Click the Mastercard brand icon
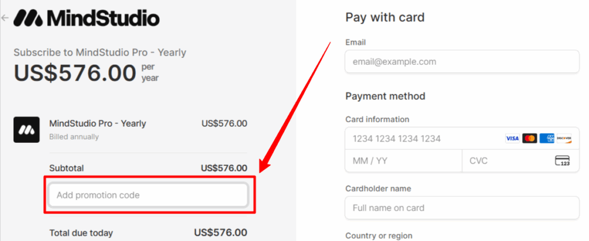589x241 pixels. (x=530, y=138)
